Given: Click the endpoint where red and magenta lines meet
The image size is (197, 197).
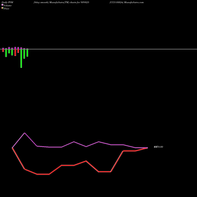Looking at the screenshot, I should [148, 148].
